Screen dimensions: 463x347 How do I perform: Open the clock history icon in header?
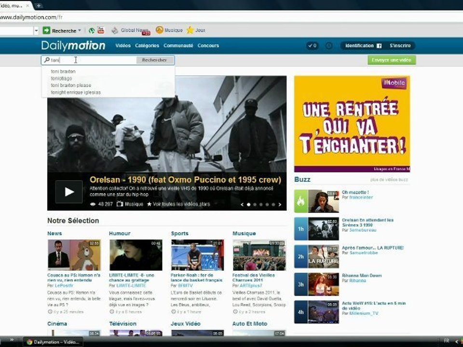(x=328, y=45)
